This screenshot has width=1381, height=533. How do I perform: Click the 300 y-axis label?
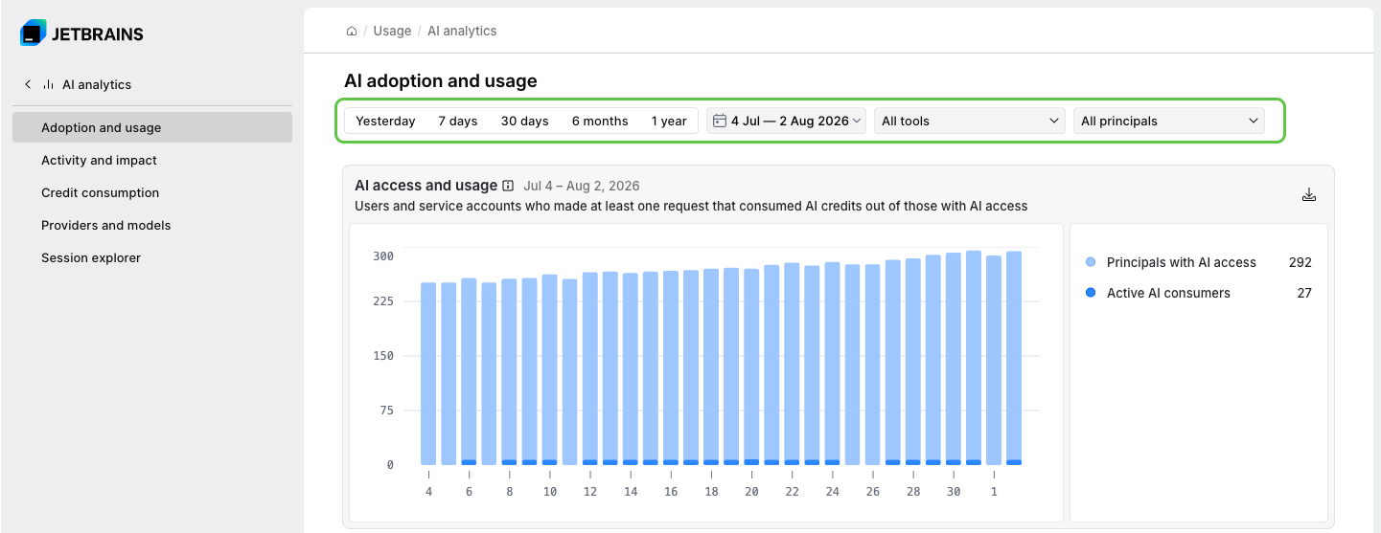coord(383,255)
